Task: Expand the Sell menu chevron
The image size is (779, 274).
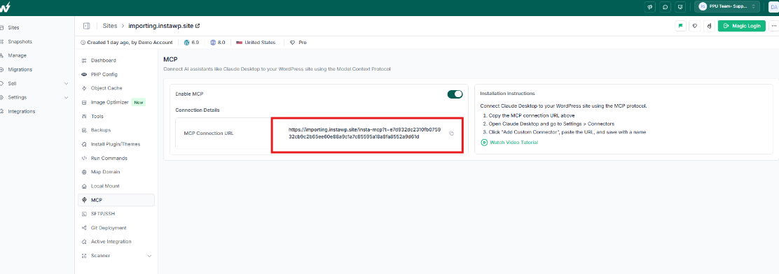Action: click(x=67, y=83)
